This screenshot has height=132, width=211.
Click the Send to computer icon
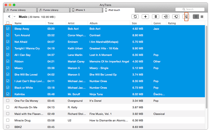[176, 17]
